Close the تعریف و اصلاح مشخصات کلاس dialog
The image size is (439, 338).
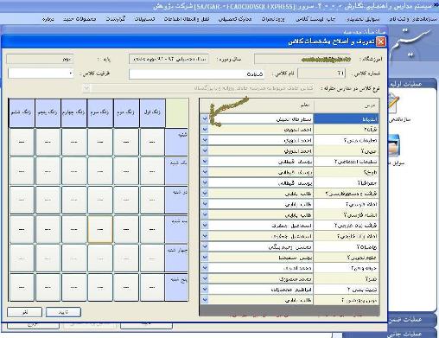(x=380, y=41)
